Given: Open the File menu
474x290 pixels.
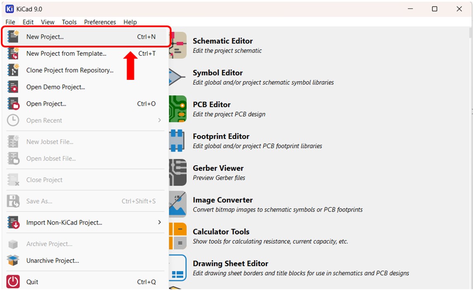Looking at the screenshot, I should [10, 22].
